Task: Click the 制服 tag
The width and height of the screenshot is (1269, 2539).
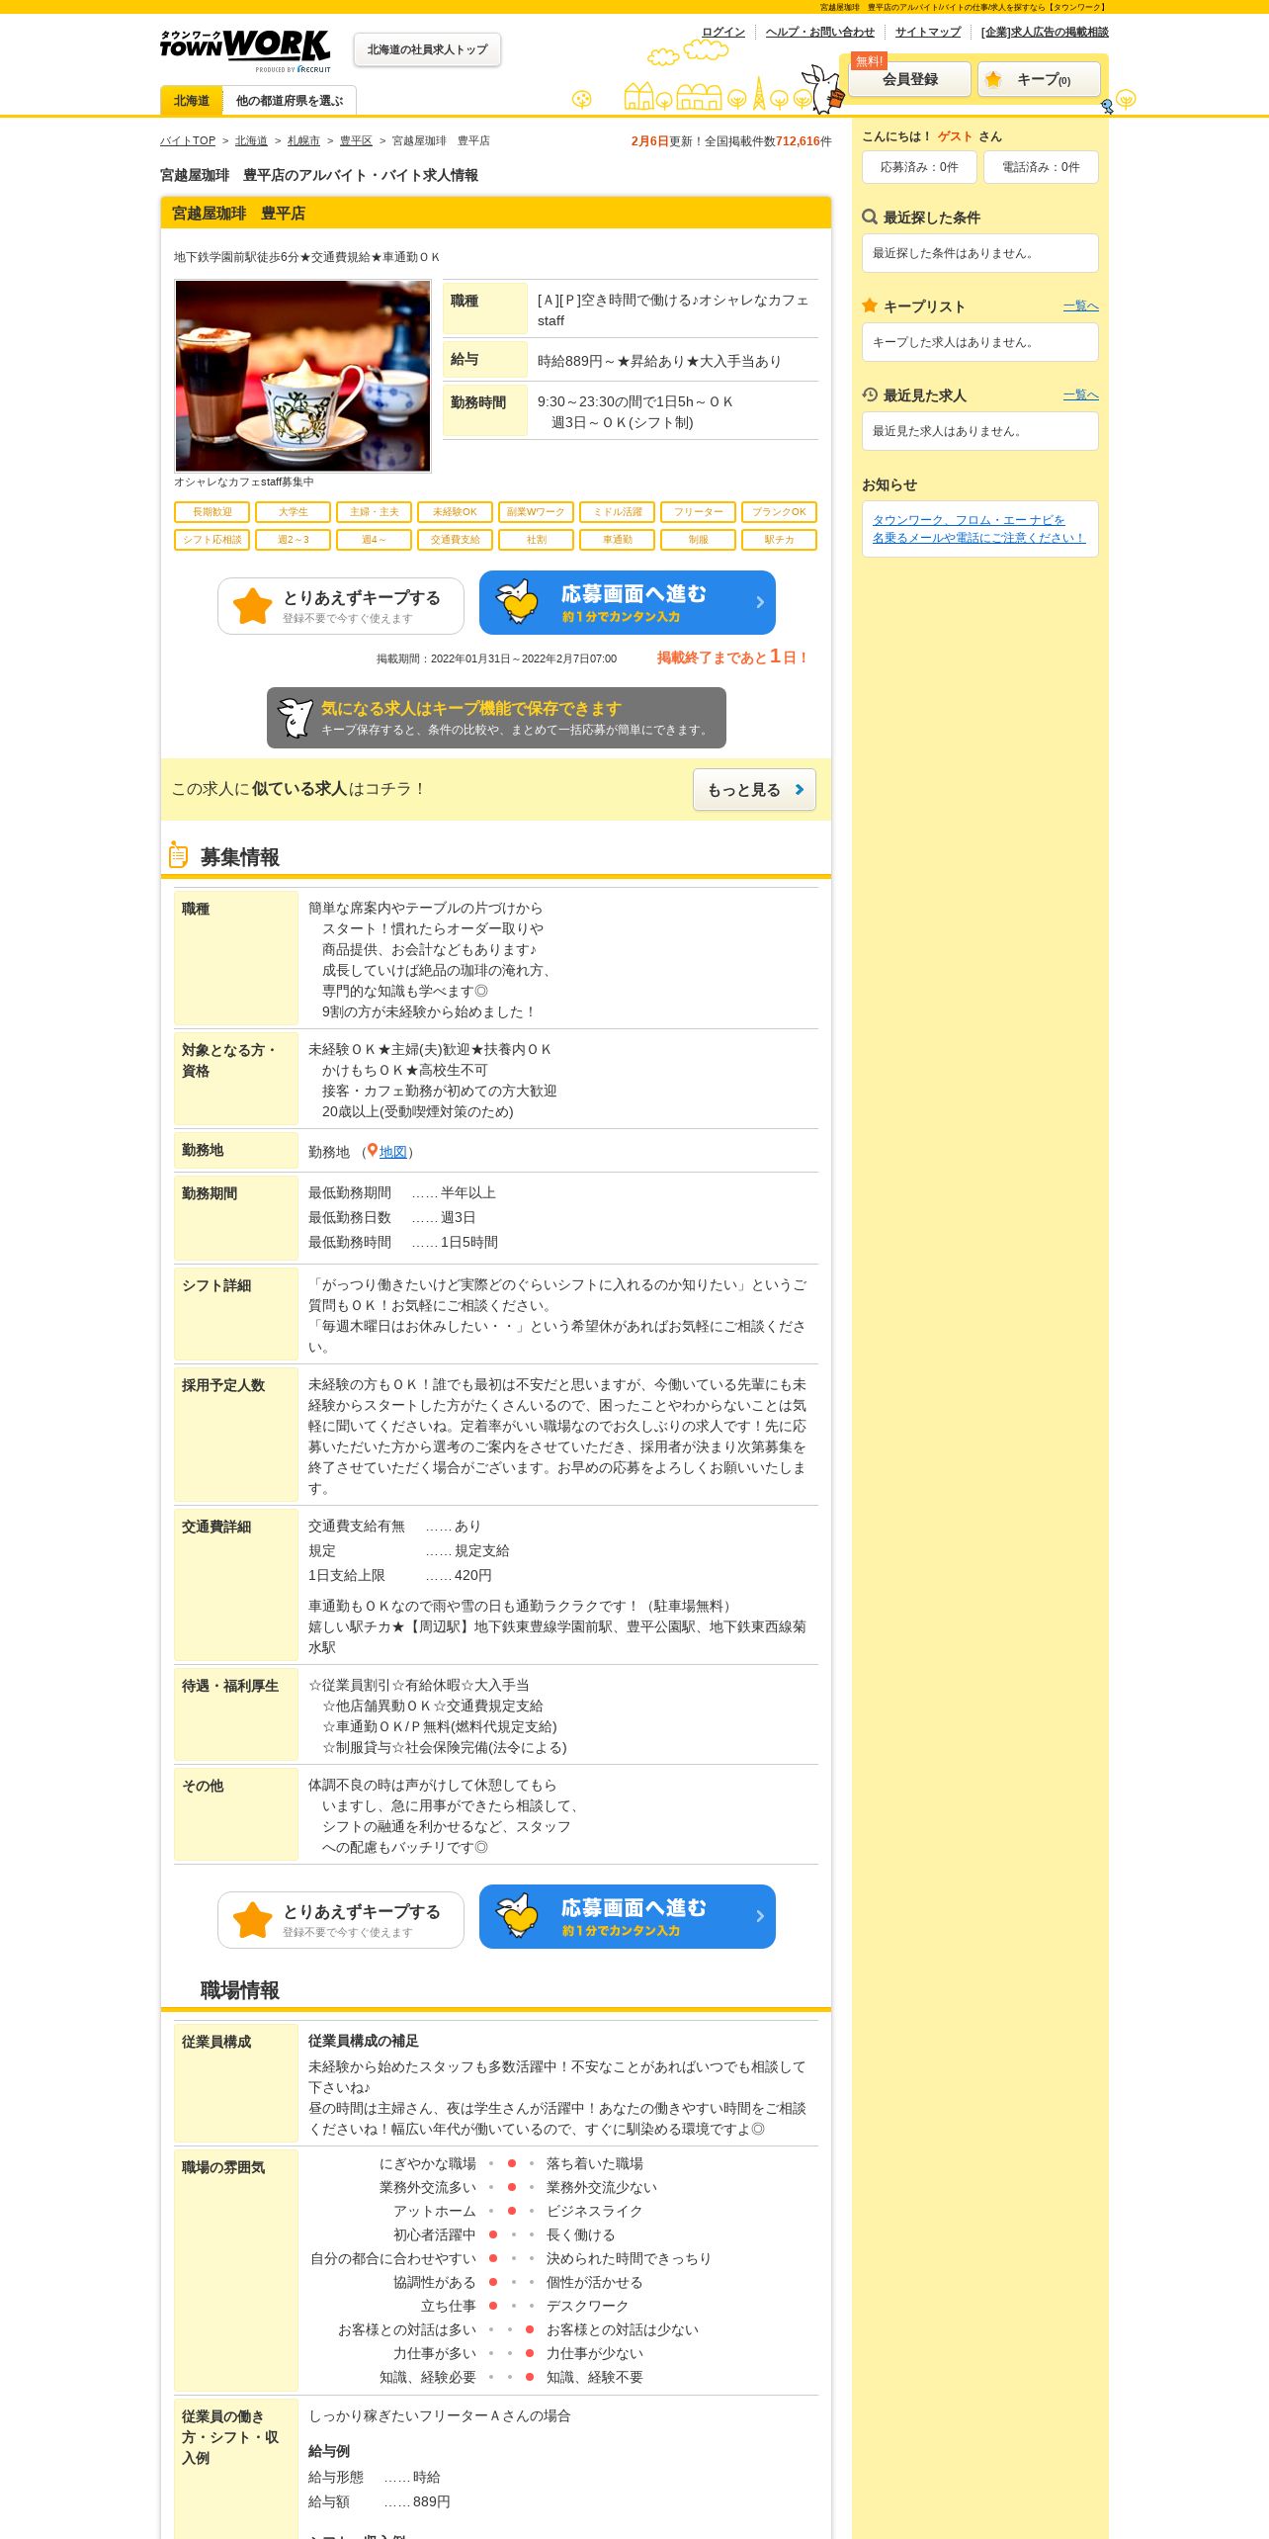Action: click(698, 540)
